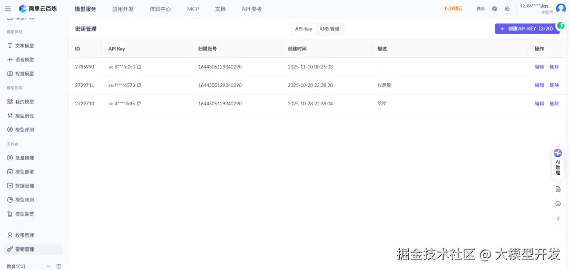
Task: Click timestamp 2025-11-10 00:25:03
Action: coord(310,67)
